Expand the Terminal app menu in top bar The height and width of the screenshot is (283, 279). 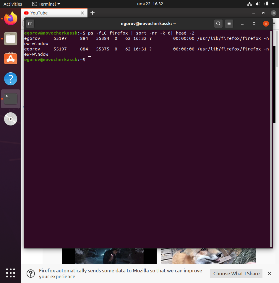coord(46,4)
